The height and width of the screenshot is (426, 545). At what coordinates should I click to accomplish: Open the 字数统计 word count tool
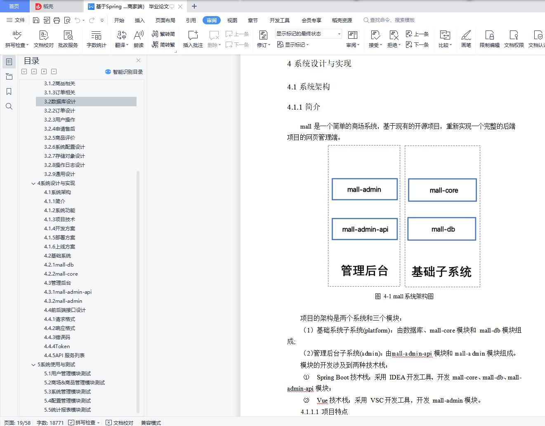tap(96, 39)
